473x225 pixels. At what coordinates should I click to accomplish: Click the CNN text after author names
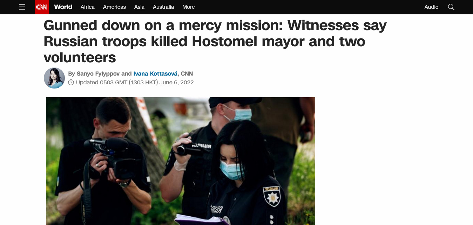coord(187,74)
